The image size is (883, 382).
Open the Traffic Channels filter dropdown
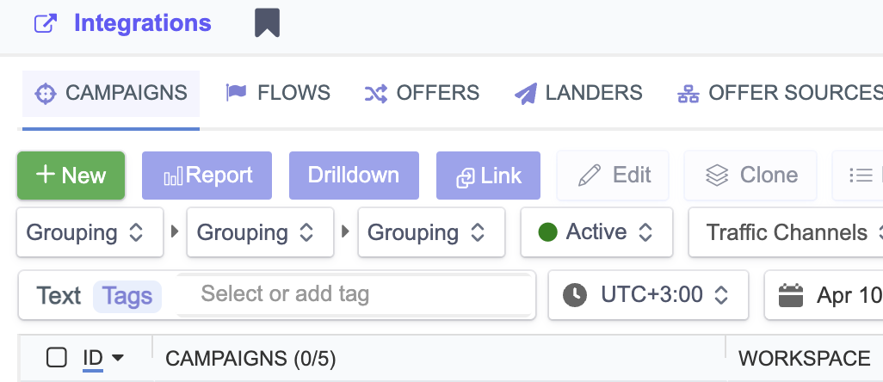click(x=787, y=232)
